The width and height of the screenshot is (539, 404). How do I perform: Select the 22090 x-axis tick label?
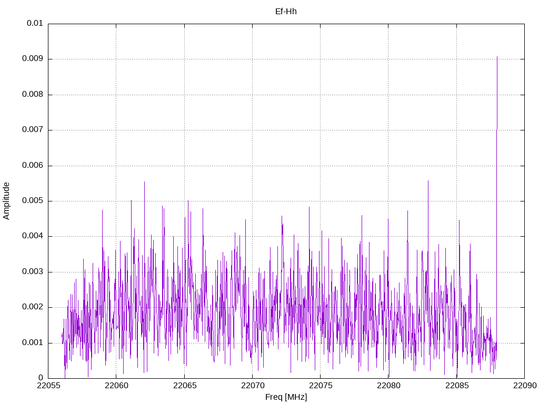pos(524,387)
